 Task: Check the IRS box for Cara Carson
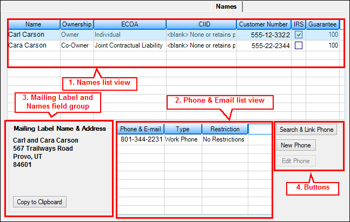click(x=299, y=45)
